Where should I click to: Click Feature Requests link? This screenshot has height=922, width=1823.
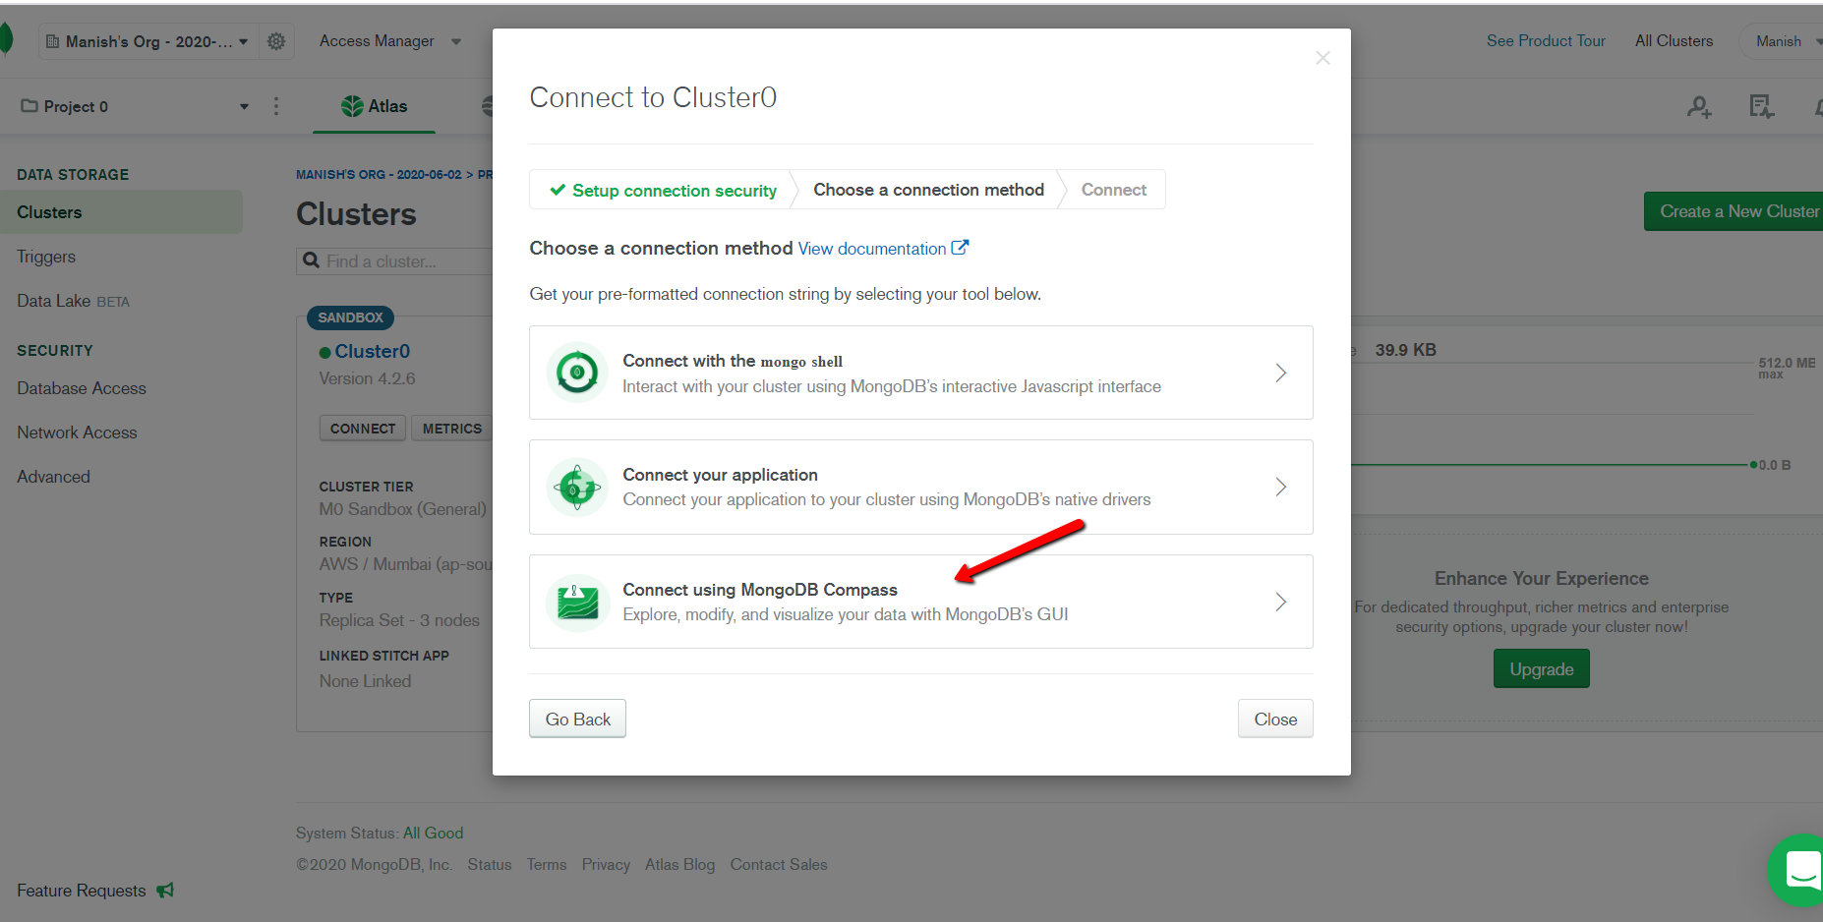pyautogui.click(x=82, y=891)
